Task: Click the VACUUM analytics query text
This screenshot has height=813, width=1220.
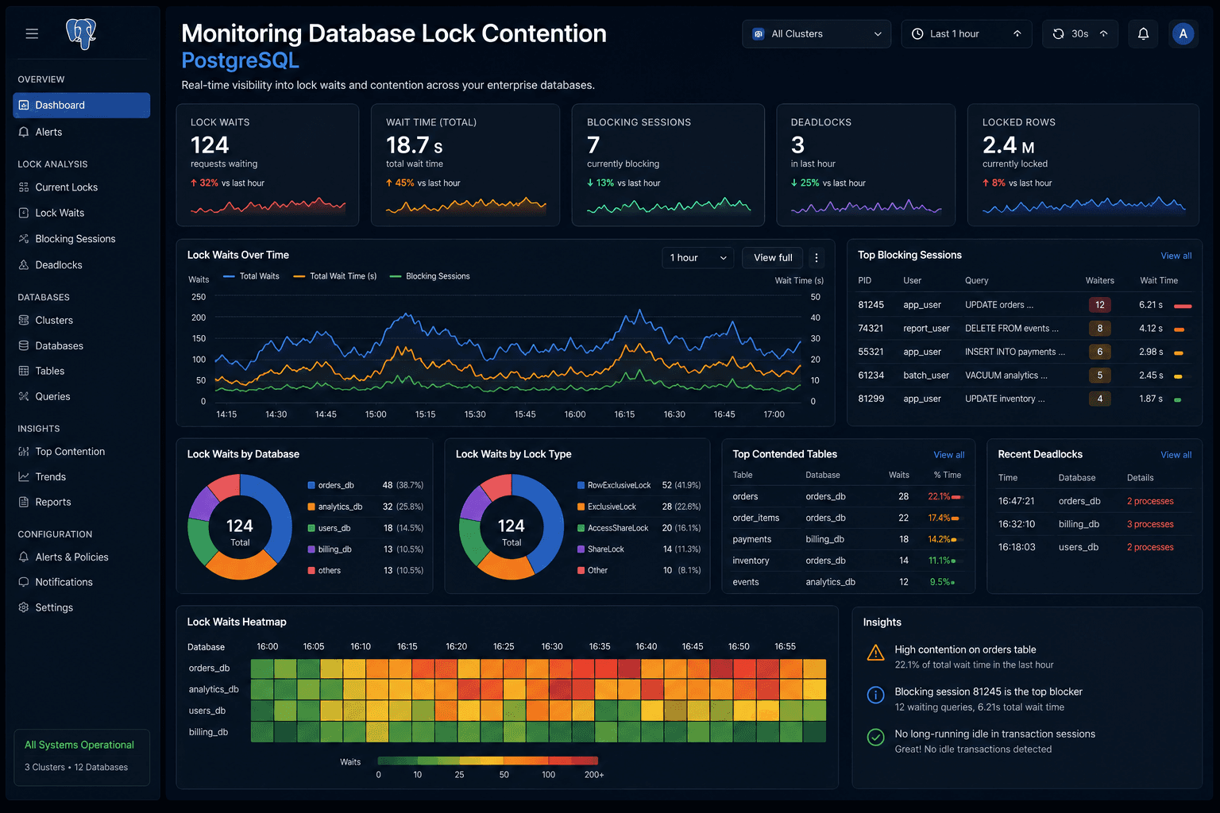Action: [x=1006, y=376]
